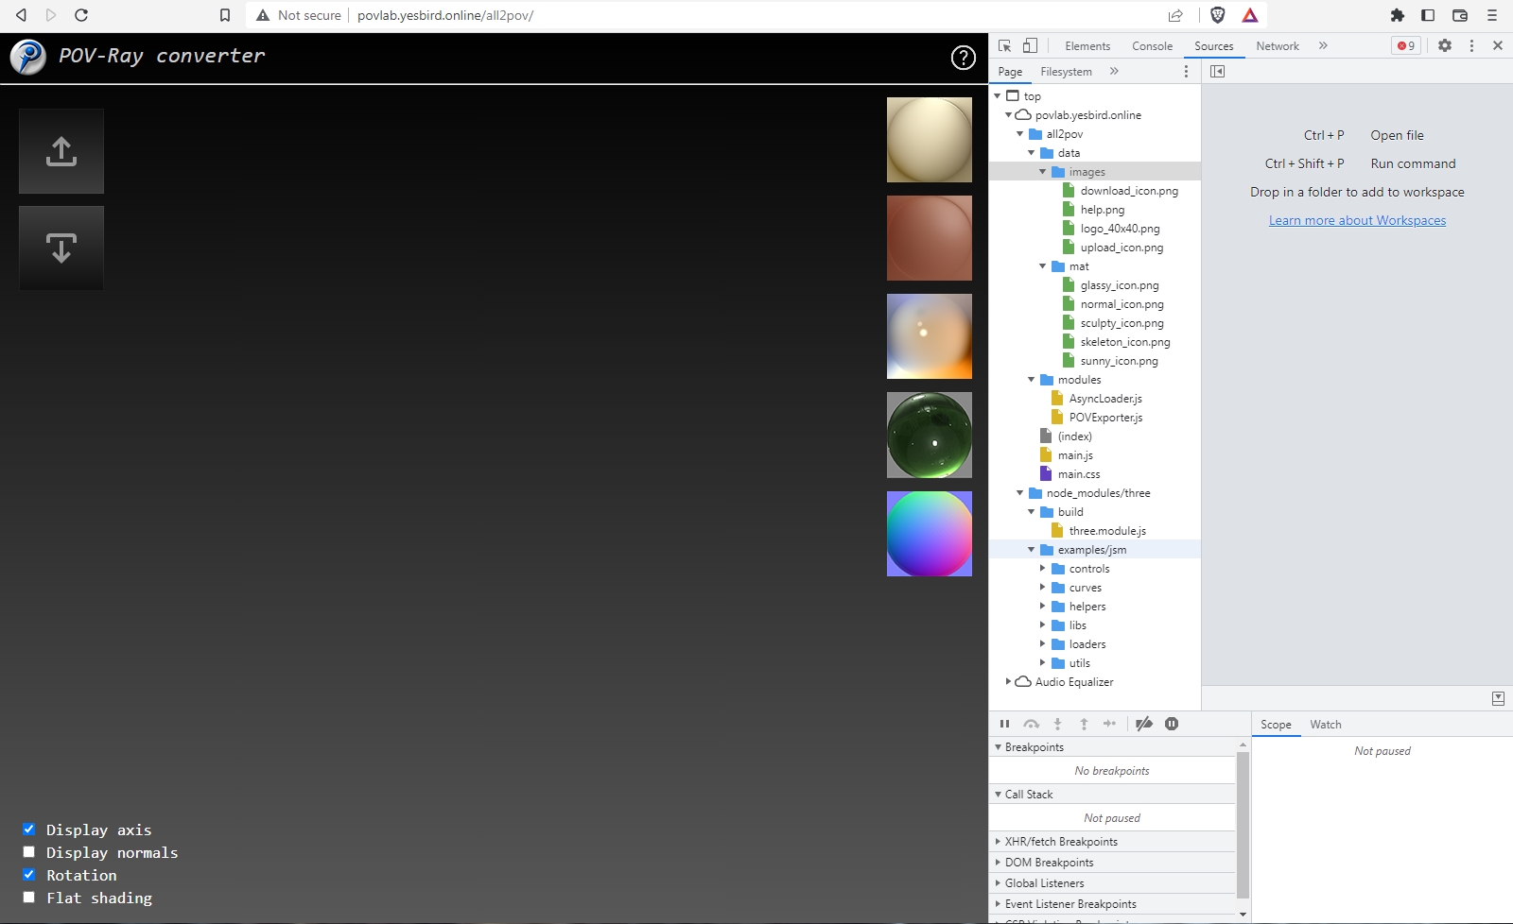Switch to the Network tab

coord(1277,45)
